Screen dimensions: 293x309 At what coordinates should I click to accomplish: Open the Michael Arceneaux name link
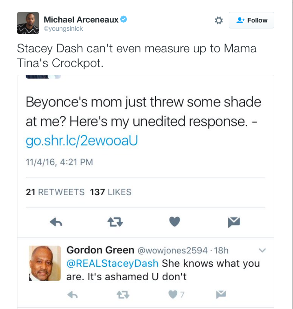[x=81, y=19]
